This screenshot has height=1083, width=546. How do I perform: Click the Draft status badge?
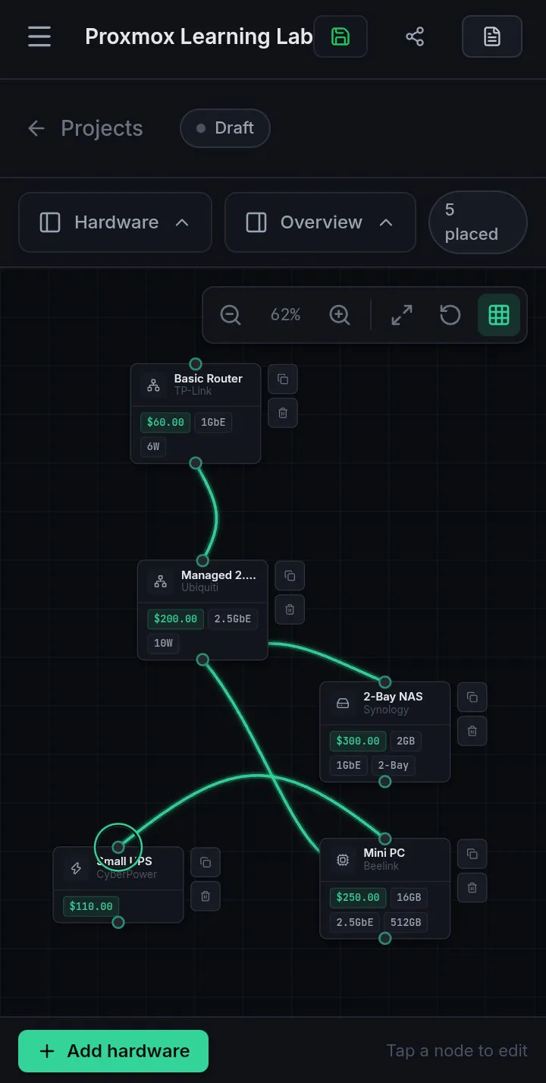click(x=224, y=128)
